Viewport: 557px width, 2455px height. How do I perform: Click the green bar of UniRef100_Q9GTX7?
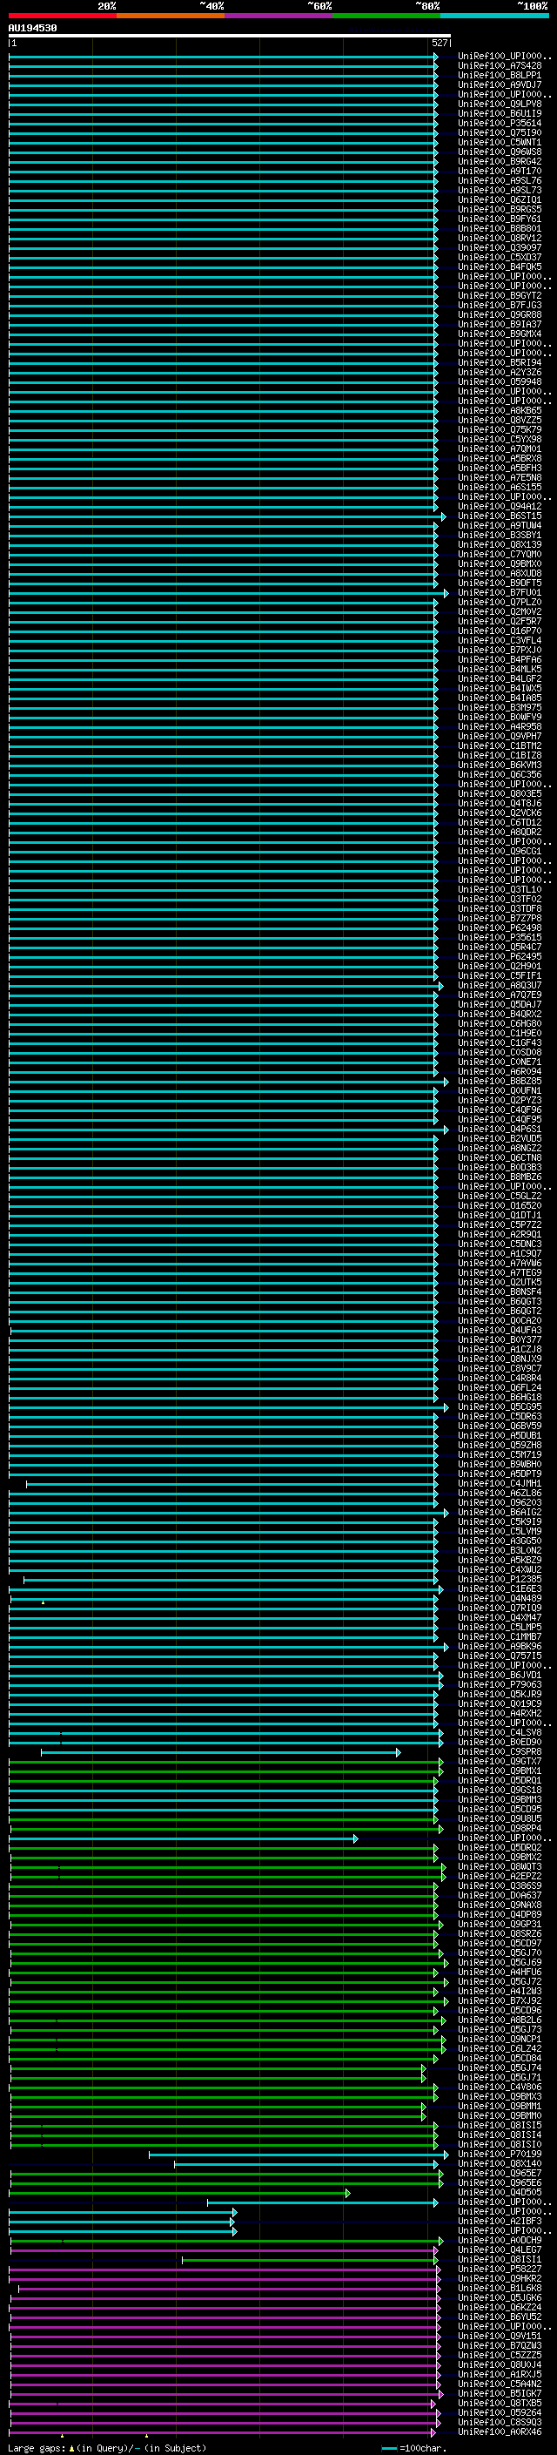tap(225, 1762)
